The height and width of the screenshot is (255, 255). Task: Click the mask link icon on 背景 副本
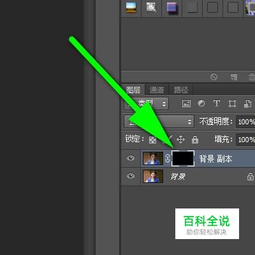(168, 158)
